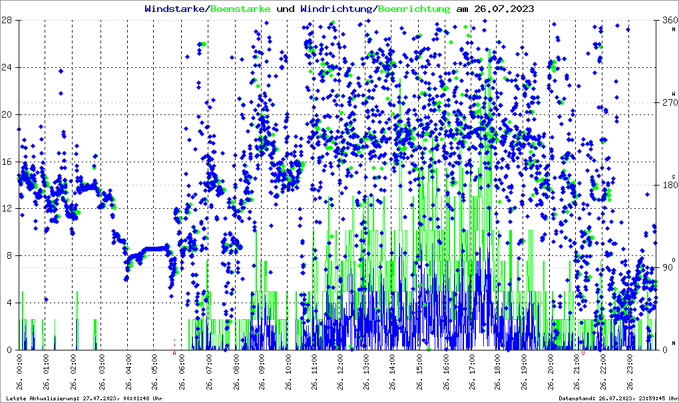The width and height of the screenshot is (679, 403).
Task: Click the 360 N direction label
Action: (668, 22)
